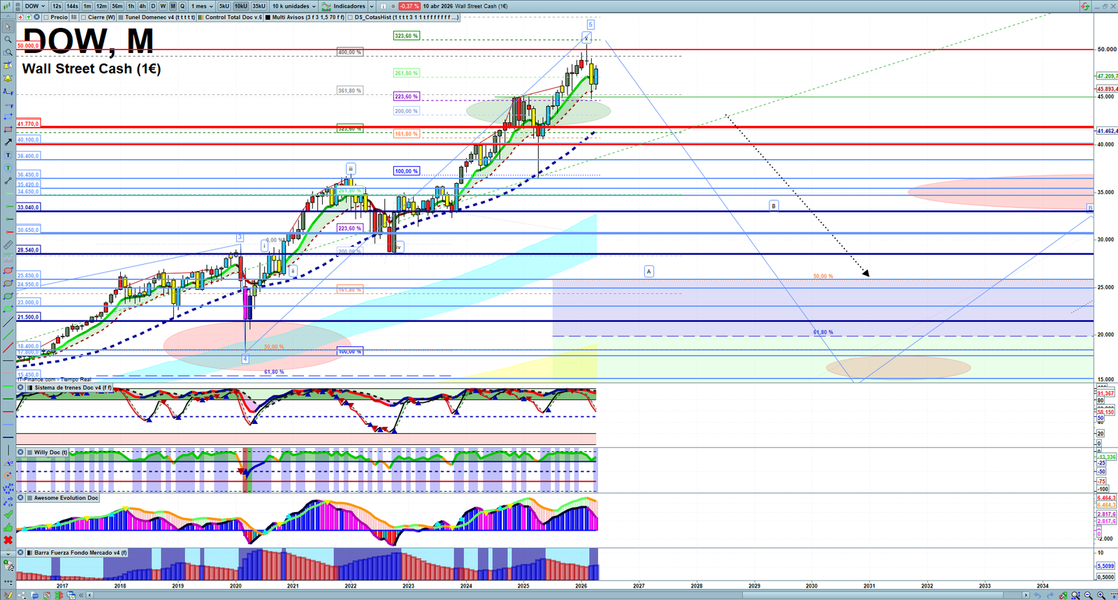Toggle the Cierre (W) indicator checkbox
Image resolution: width=1118 pixels, height=600 pixels.
[84, 17]
